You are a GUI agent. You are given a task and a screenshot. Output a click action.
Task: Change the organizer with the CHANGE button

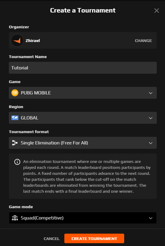point(143,41)
